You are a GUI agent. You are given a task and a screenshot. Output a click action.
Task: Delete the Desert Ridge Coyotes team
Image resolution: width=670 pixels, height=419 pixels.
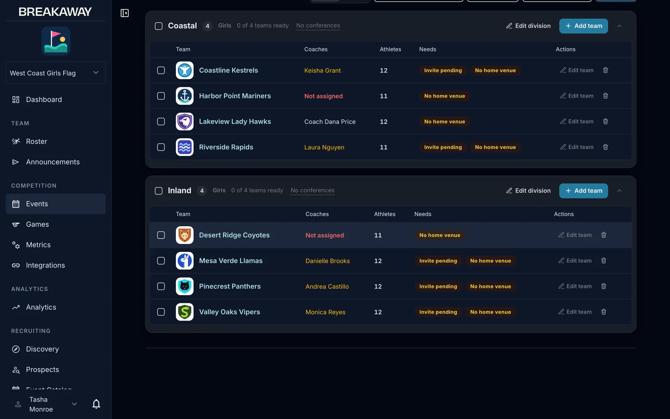pyautogui.click(x=604, y=235)
